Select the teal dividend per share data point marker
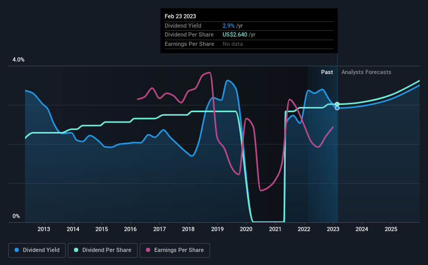Viewport: 428px width, 265px height. [x=337, y=104]
